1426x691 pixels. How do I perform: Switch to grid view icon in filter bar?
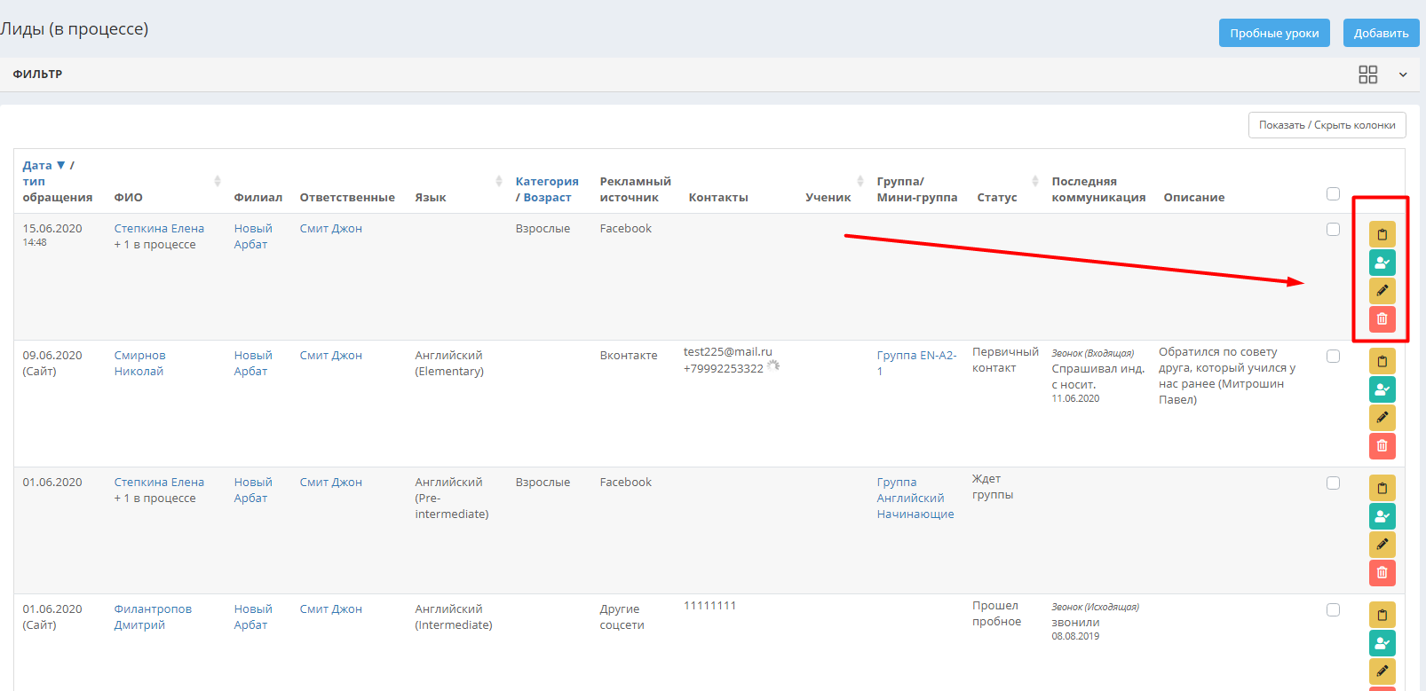(1368, 75)
